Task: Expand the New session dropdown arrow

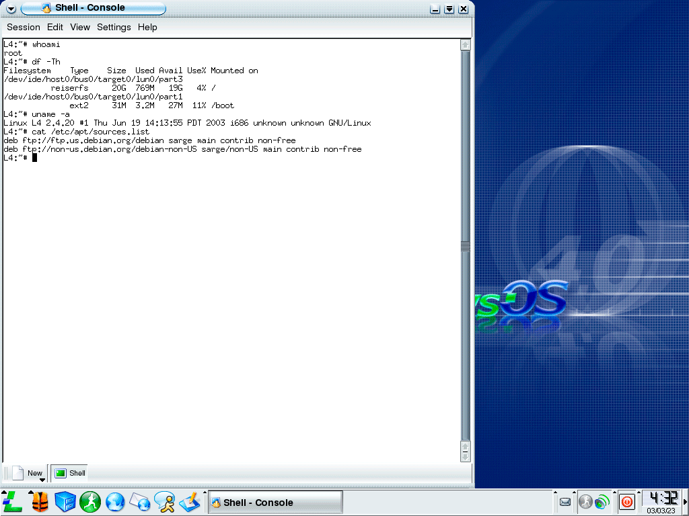Action: tap(42, 480)
